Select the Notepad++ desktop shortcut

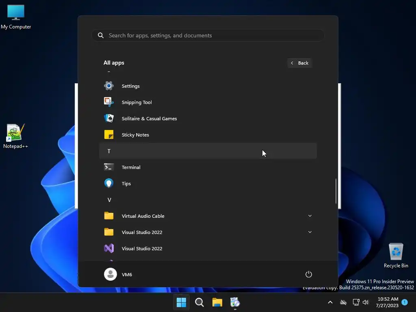coord(15,136)
